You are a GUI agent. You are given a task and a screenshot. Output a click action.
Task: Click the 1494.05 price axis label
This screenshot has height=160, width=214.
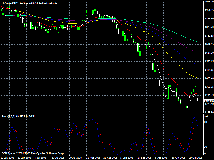[x=209, y=70]
